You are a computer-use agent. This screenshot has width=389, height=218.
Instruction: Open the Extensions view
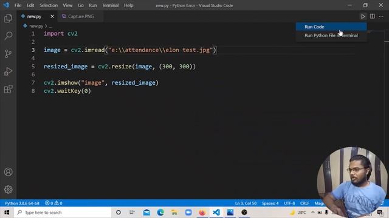(8, 89)
